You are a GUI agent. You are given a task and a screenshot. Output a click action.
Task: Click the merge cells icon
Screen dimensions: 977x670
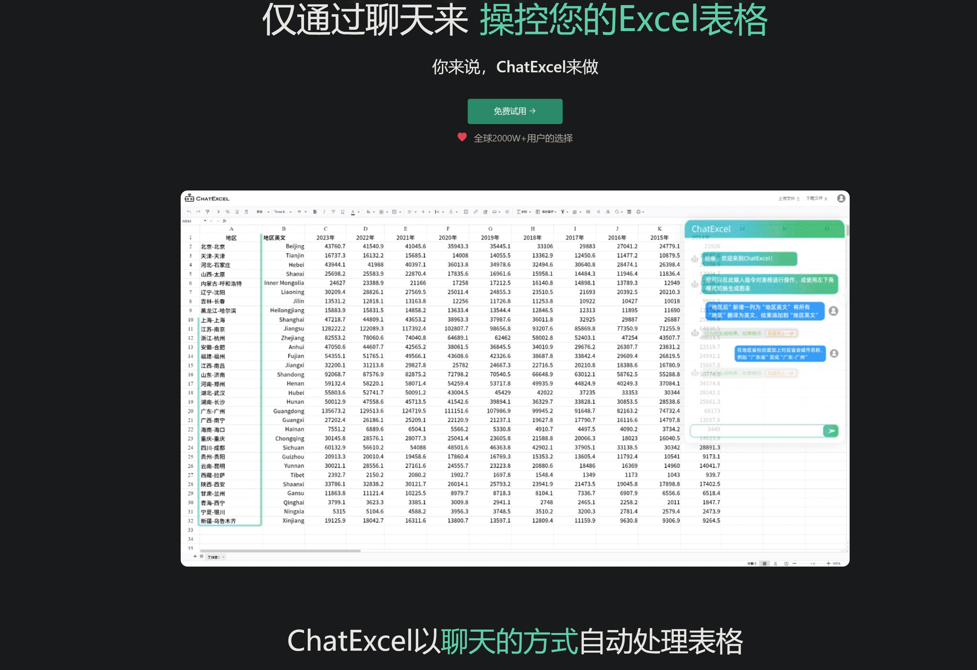394,212
